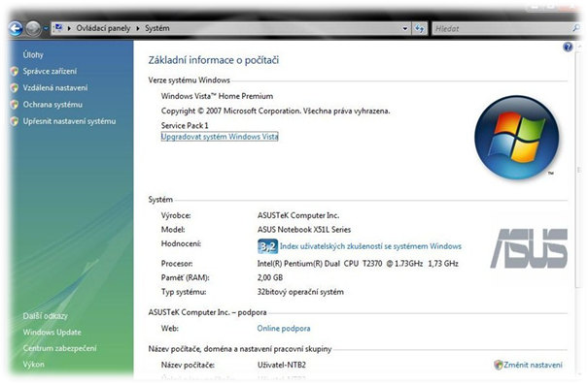588x384 pixels.
Task: Click the shield icon beside Vzdálená nastavení
Action: click(15, 88)
